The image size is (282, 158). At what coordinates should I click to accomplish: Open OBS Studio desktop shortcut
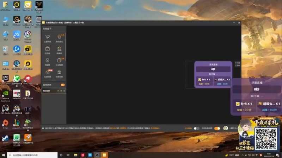coord(5,110)
